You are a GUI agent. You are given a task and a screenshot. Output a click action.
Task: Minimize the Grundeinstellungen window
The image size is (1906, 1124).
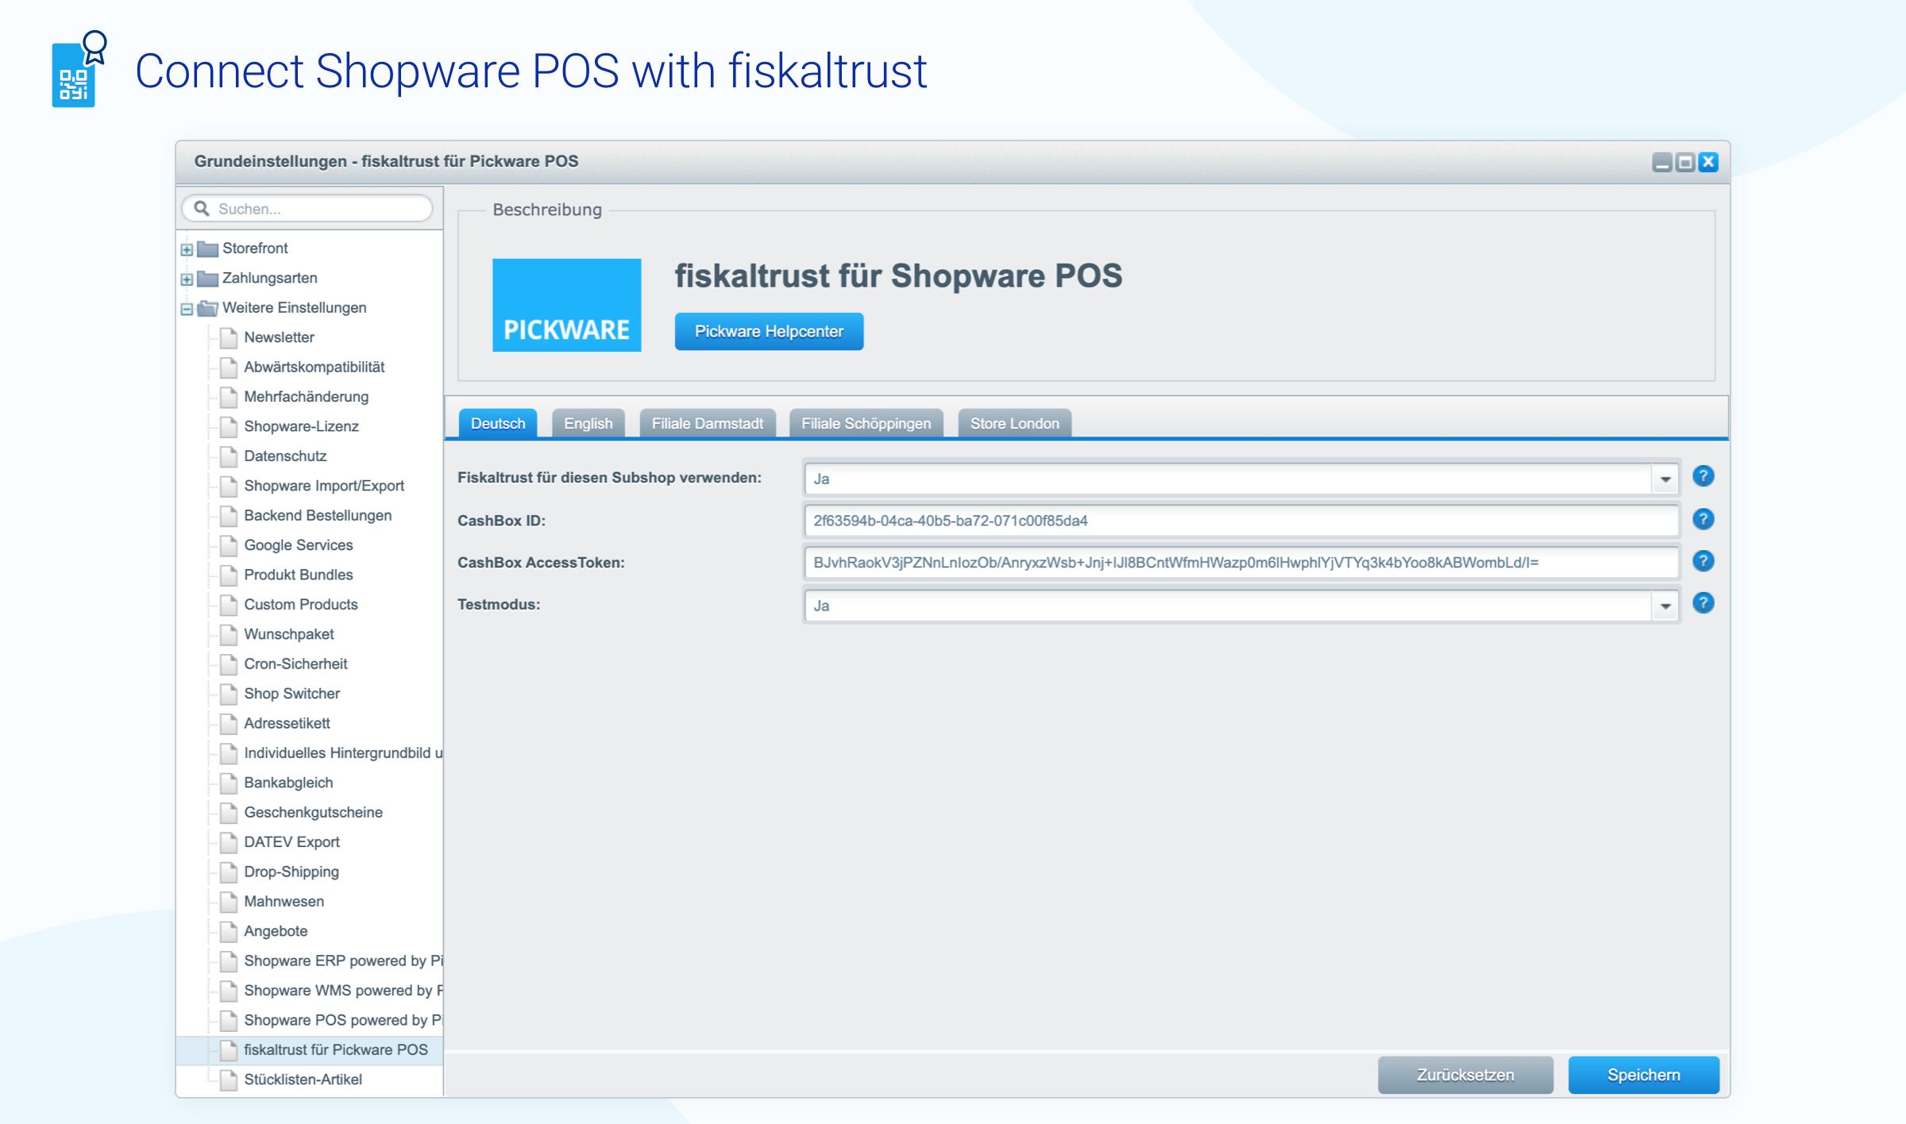point(1661,162)
